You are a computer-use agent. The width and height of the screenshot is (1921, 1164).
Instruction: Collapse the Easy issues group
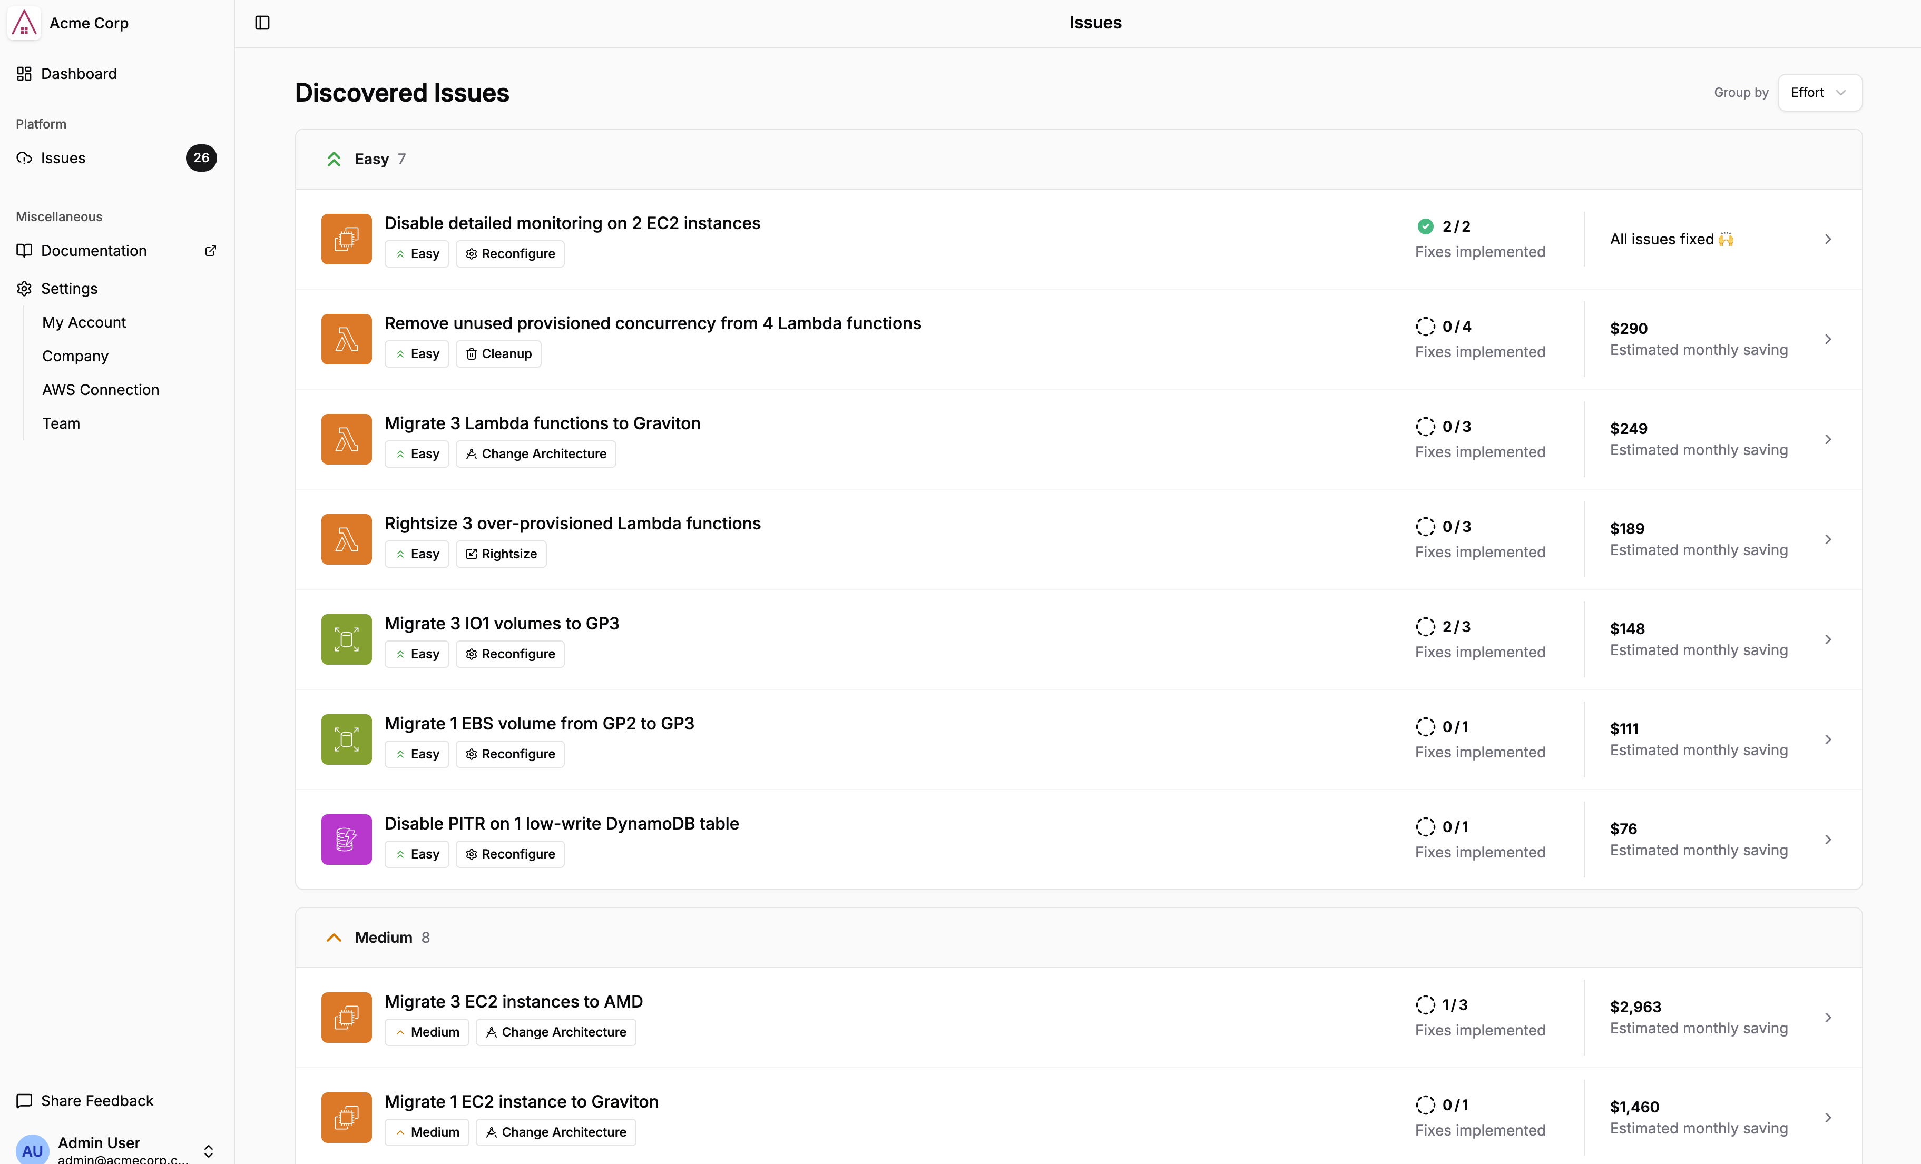pyautogui.click(x=334, y=159)
